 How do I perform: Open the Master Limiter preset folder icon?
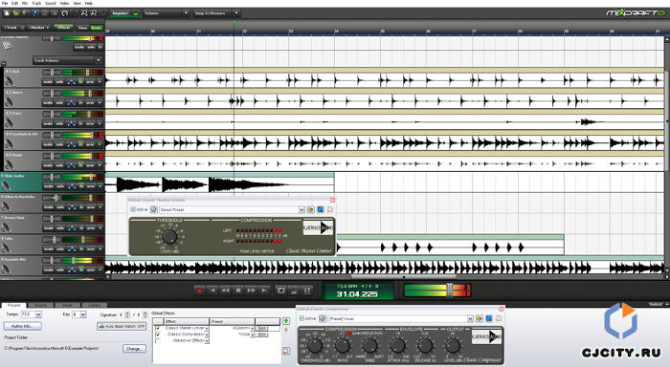coord(311,209)
